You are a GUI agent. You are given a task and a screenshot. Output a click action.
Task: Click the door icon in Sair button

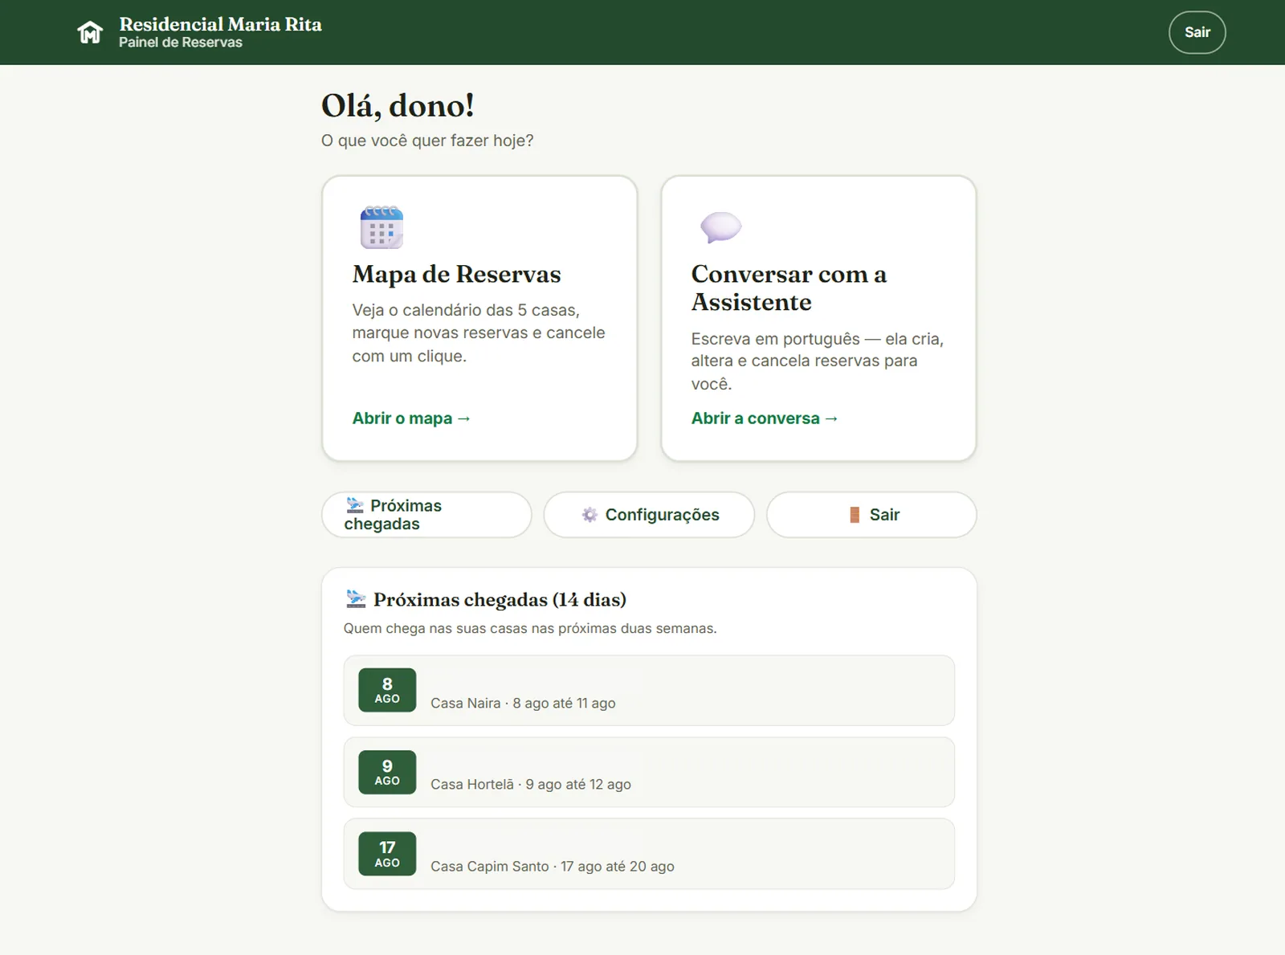(x=855, y=515)
